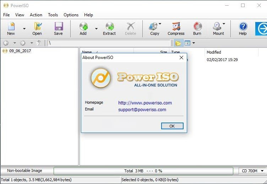
Task: Open the Options menu
Action: tap(71, 15)
